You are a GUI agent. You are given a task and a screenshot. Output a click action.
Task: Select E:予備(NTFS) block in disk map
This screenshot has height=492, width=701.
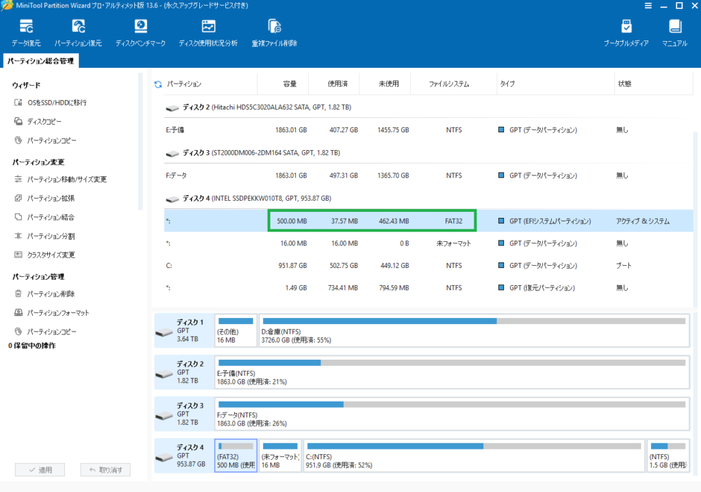(x=452, y=372)
